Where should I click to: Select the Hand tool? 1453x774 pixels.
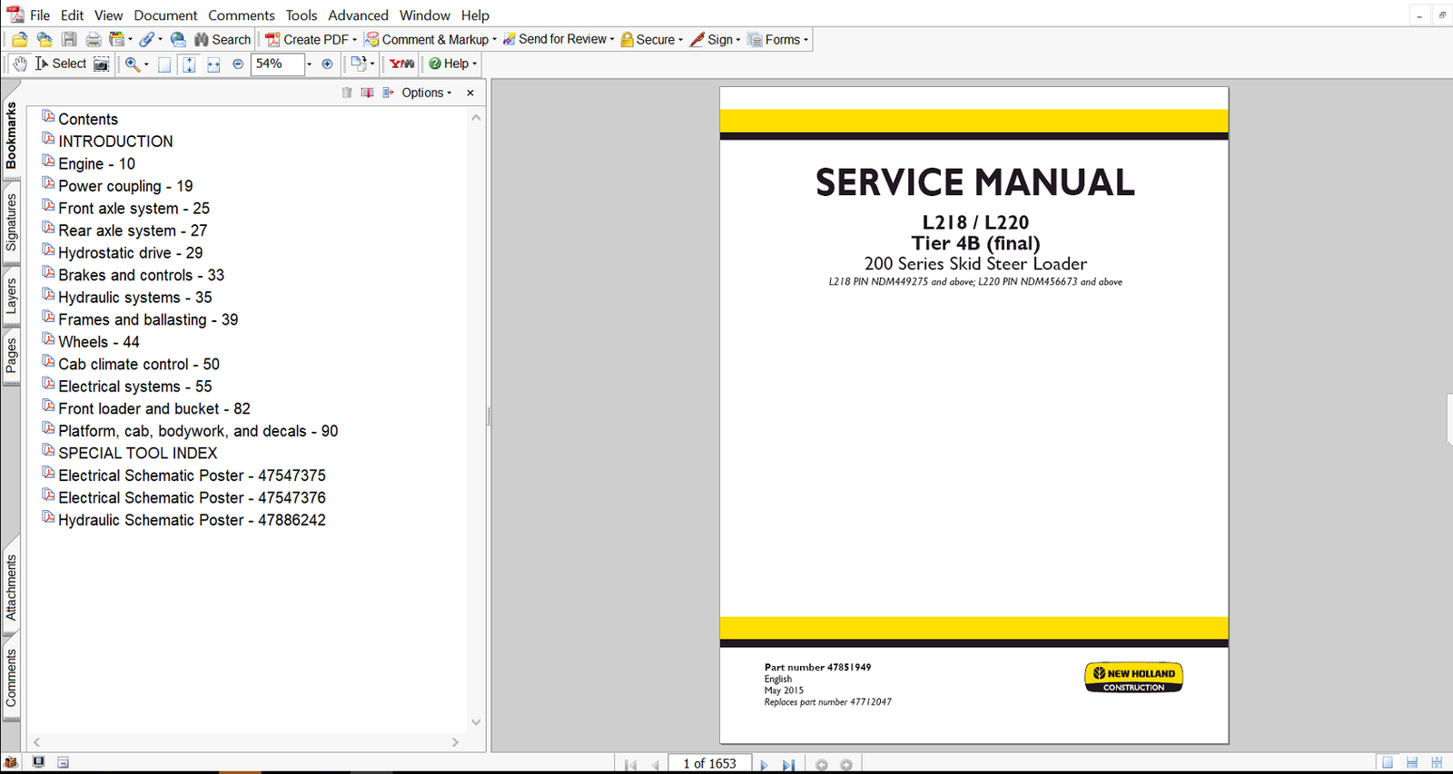click(x=20, y=64)
